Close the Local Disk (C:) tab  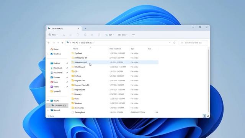pos(78,28)
